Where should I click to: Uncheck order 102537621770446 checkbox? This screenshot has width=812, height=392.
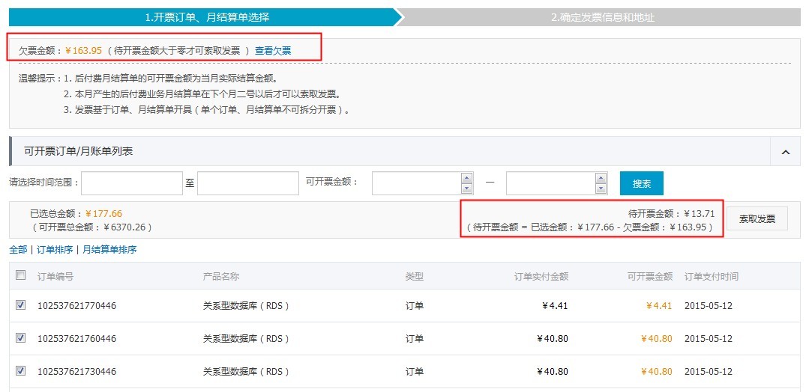[x=21, y=305]
